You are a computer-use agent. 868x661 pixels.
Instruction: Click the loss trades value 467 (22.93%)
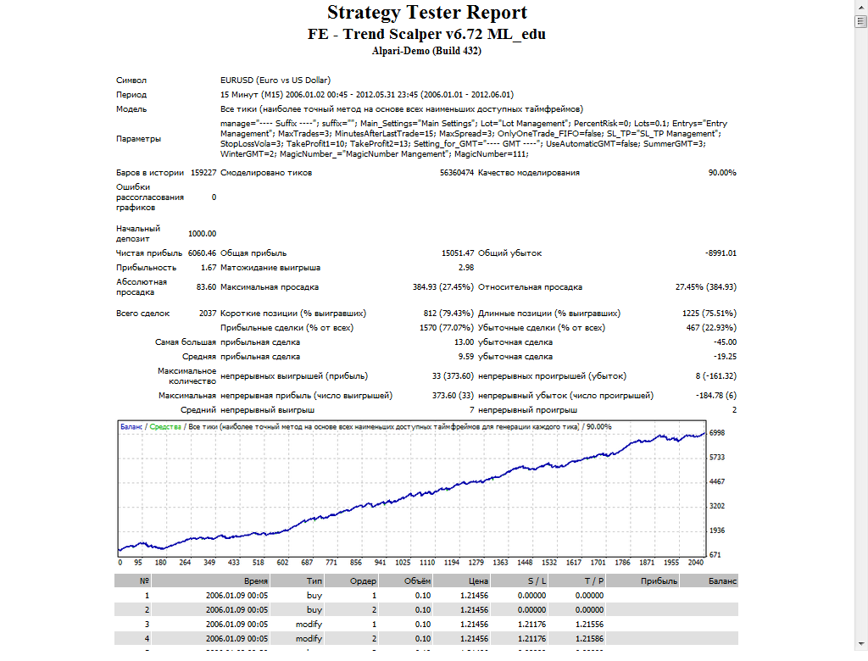[711, 328]
